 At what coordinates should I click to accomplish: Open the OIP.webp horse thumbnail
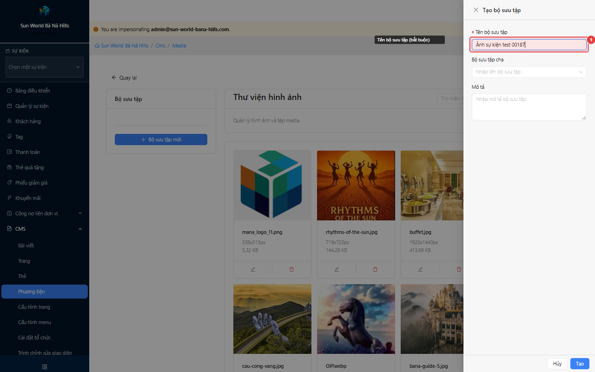coord(356,319)
